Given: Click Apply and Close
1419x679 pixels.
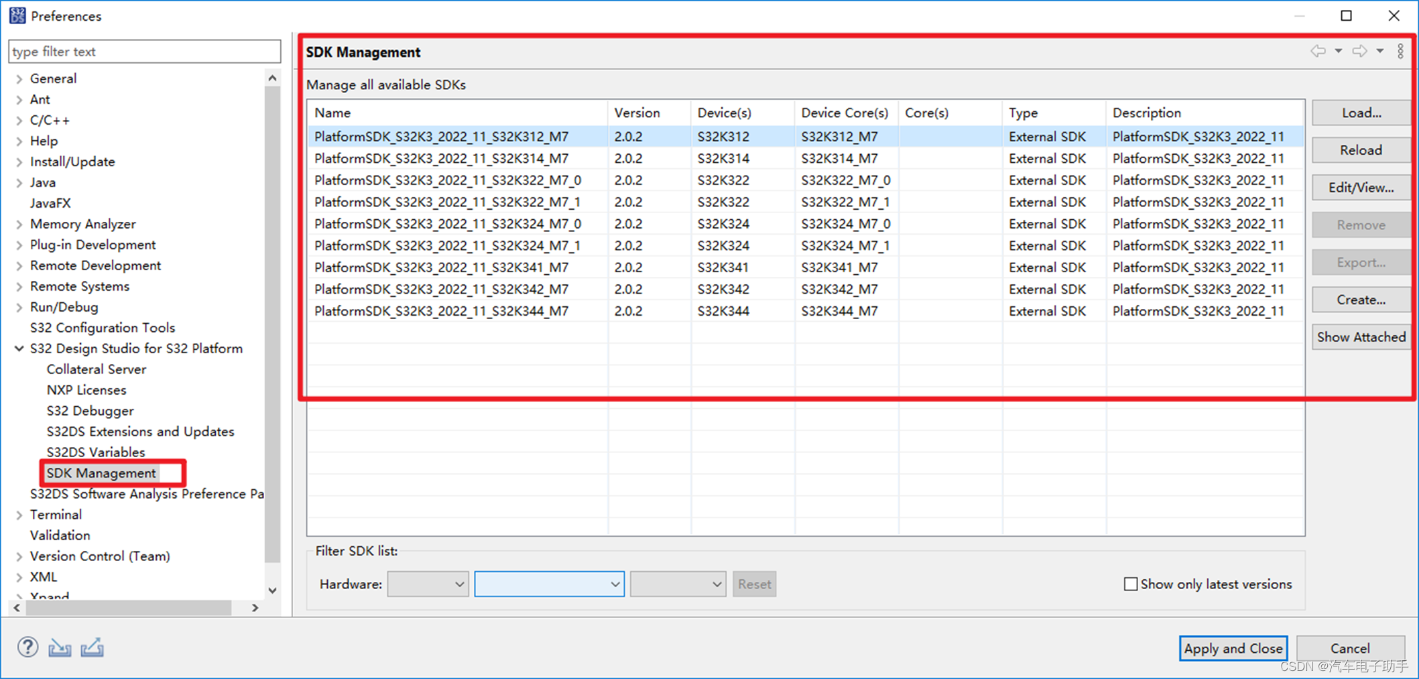Looking at the screenshot, I should (1233, 648).
